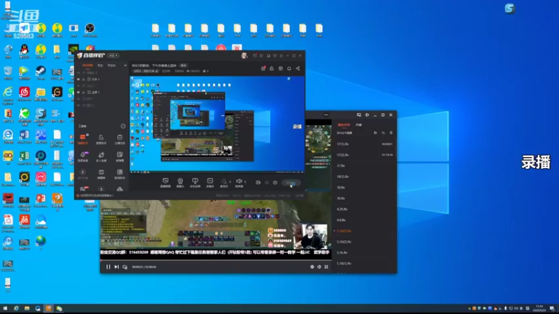Open the main menu lines icon
Screen dimensions: 559x314
tap(281, 56)
